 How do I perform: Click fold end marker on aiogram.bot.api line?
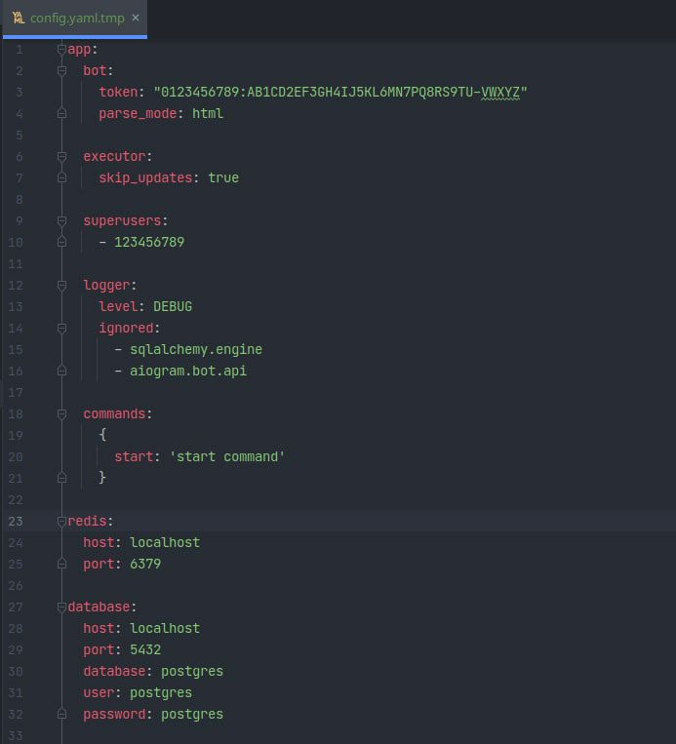(x=61, y=372)
